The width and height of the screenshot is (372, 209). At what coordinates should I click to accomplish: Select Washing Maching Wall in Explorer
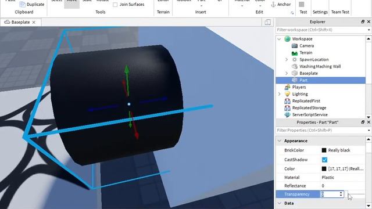pyautogui.click(x=320, y=66)
